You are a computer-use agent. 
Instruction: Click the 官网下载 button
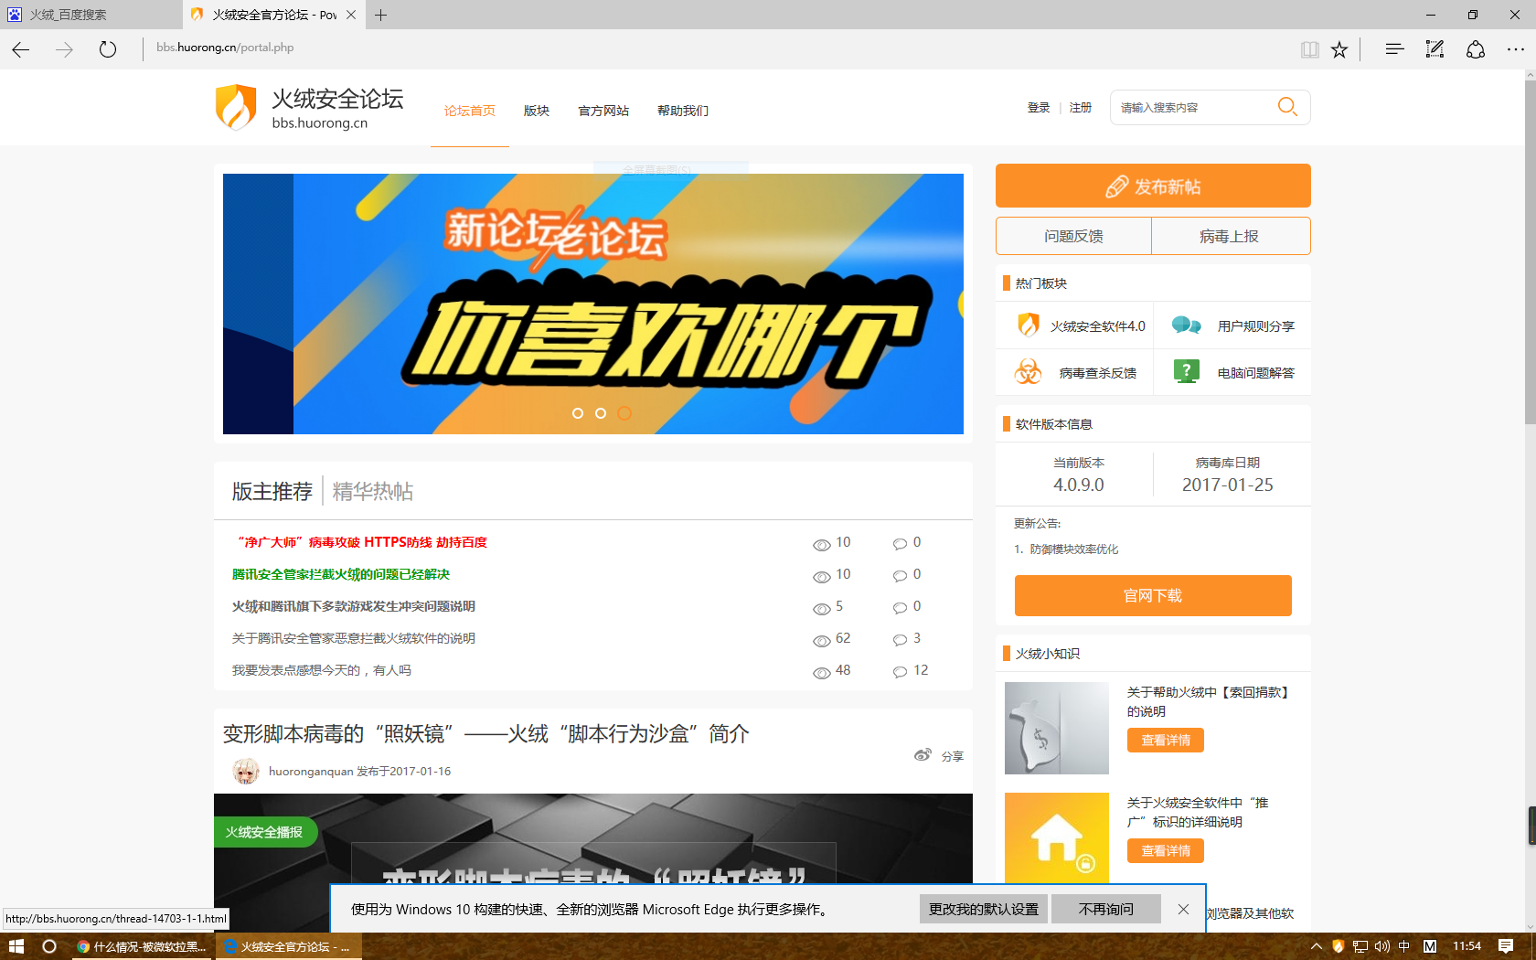1153,596
